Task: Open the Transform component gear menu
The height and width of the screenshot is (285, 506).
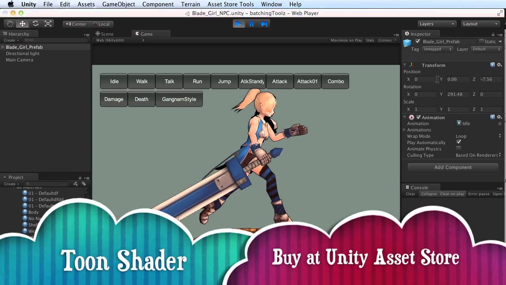Action: [x=499, y=65]
